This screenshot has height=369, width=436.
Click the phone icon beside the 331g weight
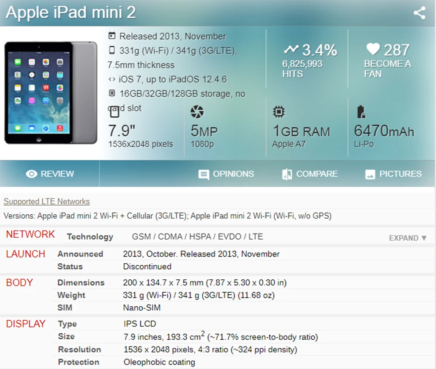[x=112, y=50]
